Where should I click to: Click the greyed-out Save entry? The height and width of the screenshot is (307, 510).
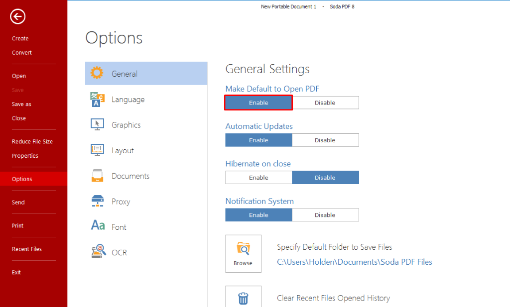click(17, 90)
